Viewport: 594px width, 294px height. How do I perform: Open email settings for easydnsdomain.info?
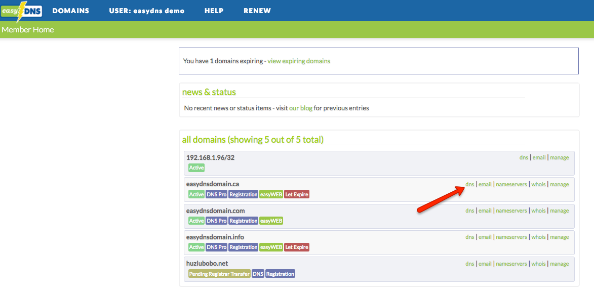click(485, 237)
